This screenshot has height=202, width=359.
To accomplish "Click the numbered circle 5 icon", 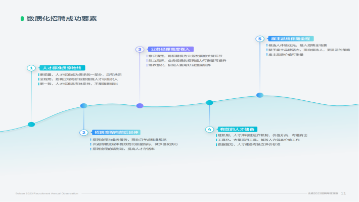I will [x=260, y=39].
